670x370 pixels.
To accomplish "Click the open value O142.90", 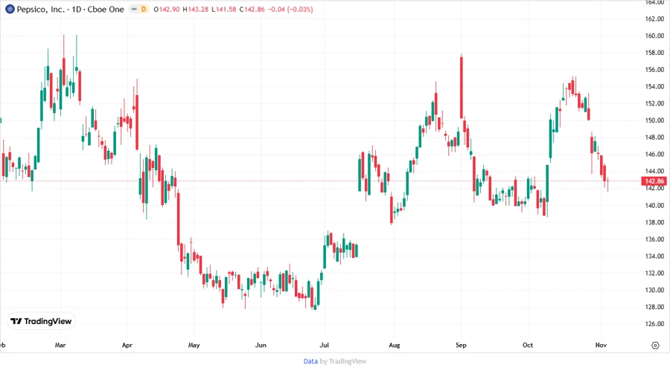I will coord(167,10).
